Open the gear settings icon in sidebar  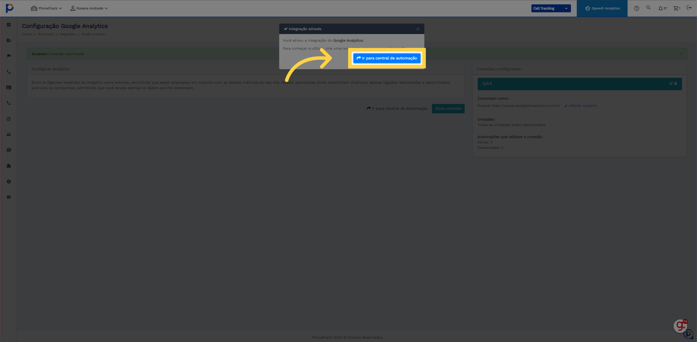click(9, 182)
